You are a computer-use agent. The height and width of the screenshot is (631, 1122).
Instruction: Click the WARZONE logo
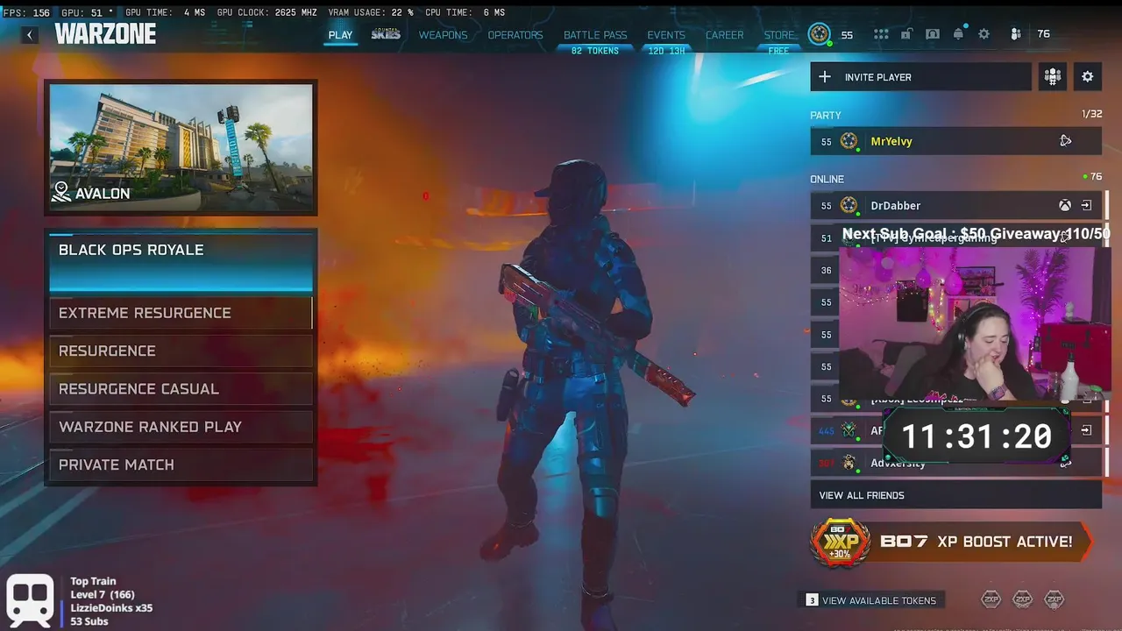pos(105,34)
